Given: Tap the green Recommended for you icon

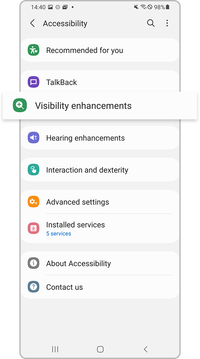Looking at the screenshot, I should tap(33, 50).
